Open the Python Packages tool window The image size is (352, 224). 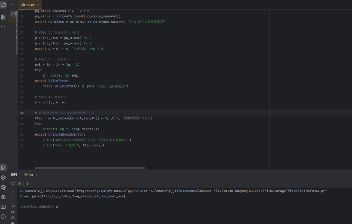[3, 187]
